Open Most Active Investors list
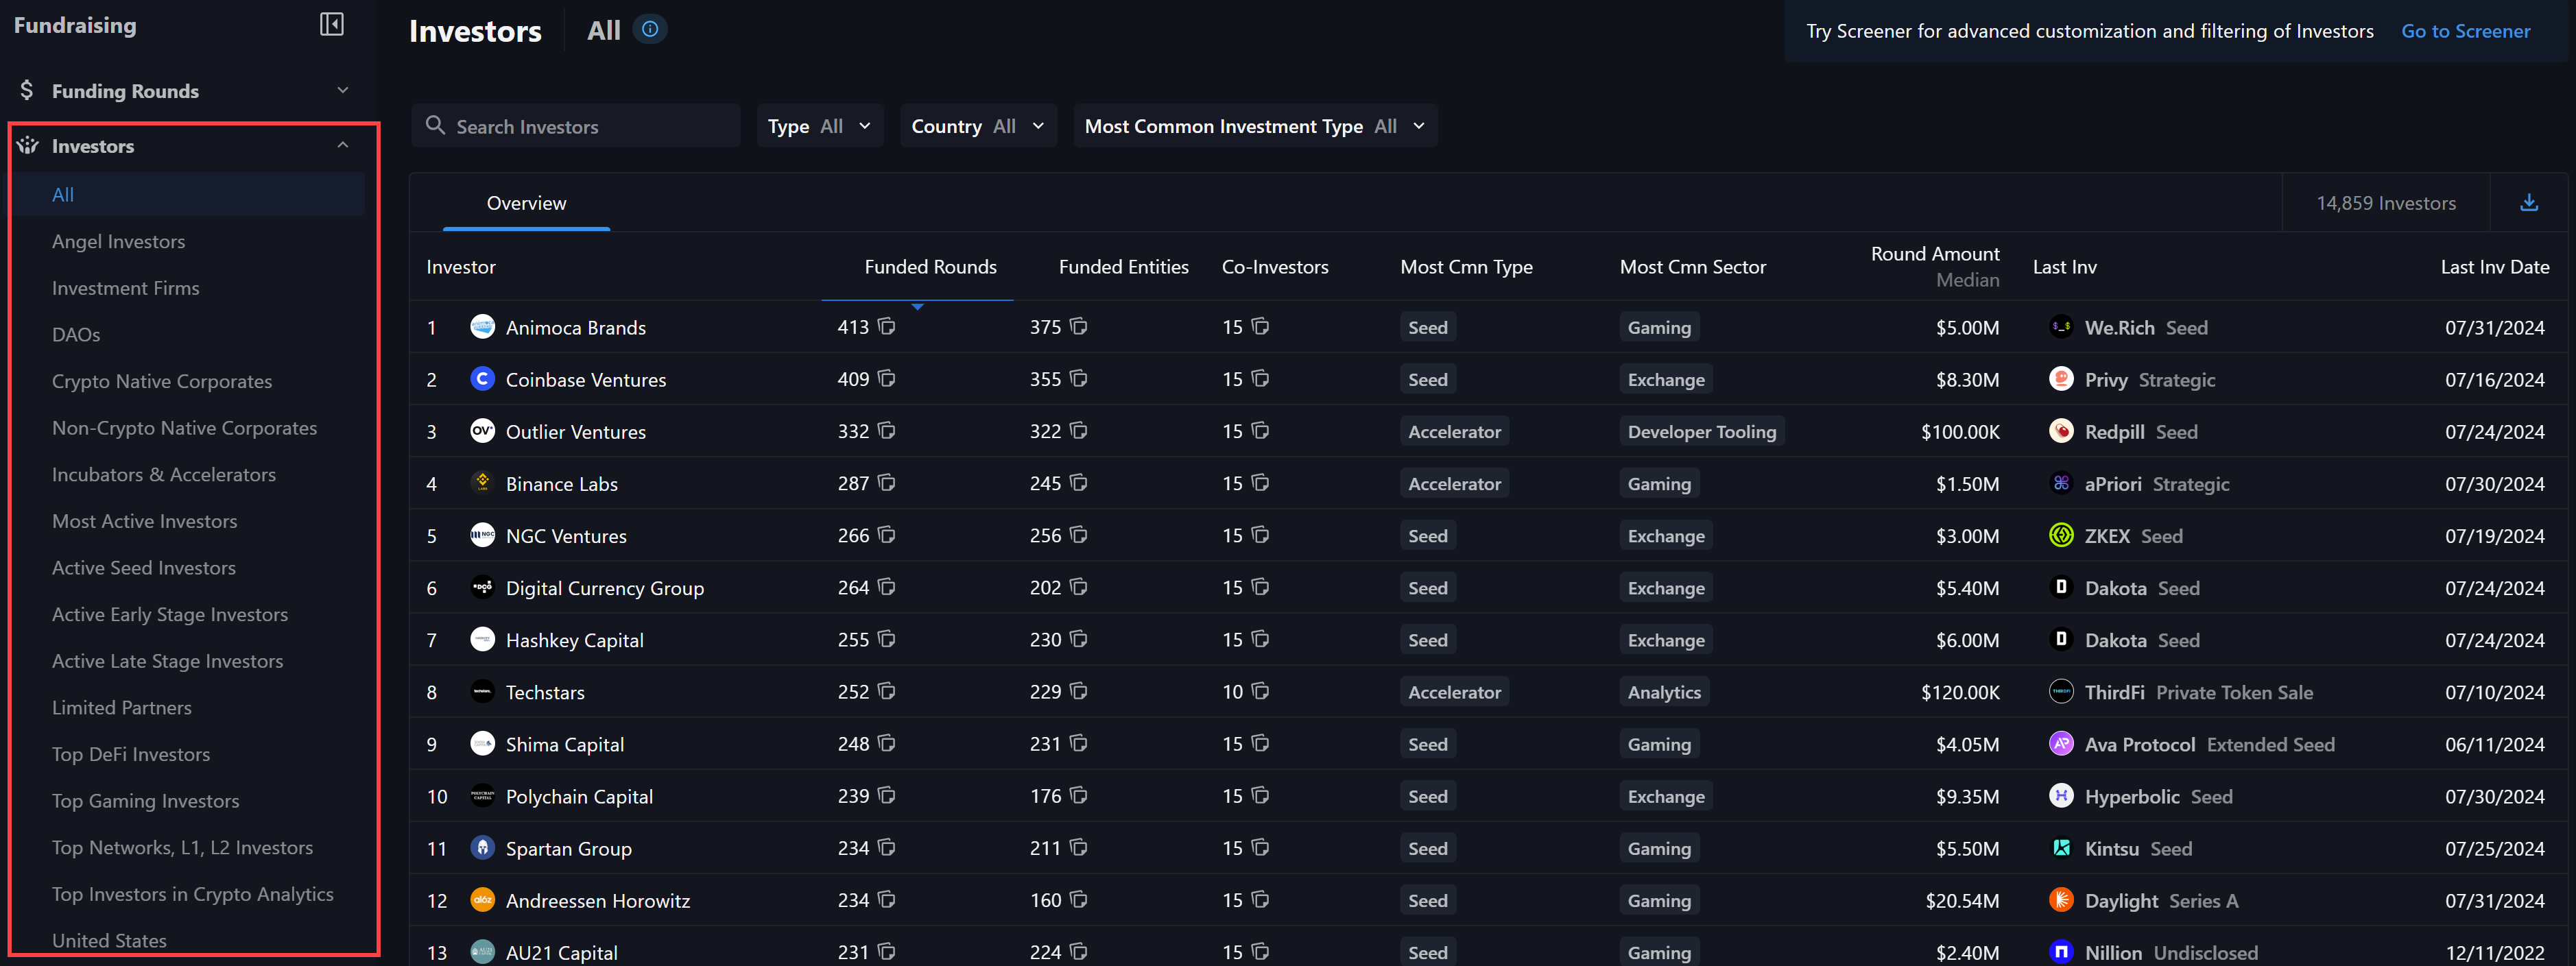The height and width of the screenshot is (966, 2576). coord(145,521)
